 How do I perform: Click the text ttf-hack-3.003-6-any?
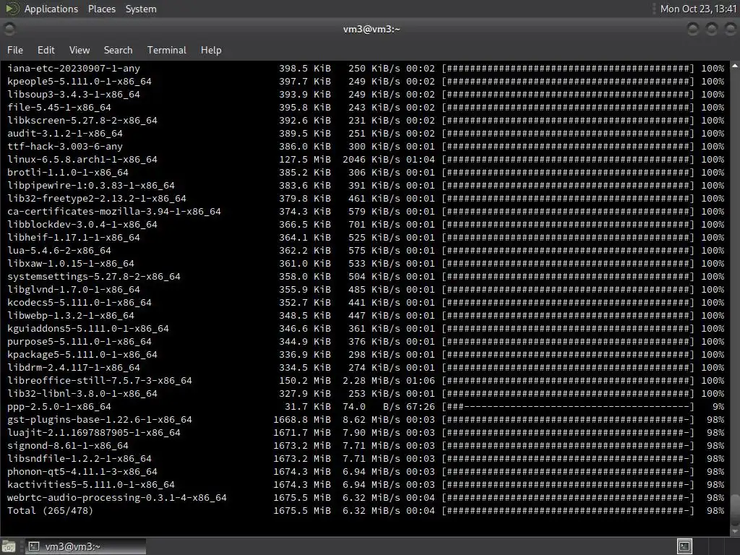coord(64,147)
